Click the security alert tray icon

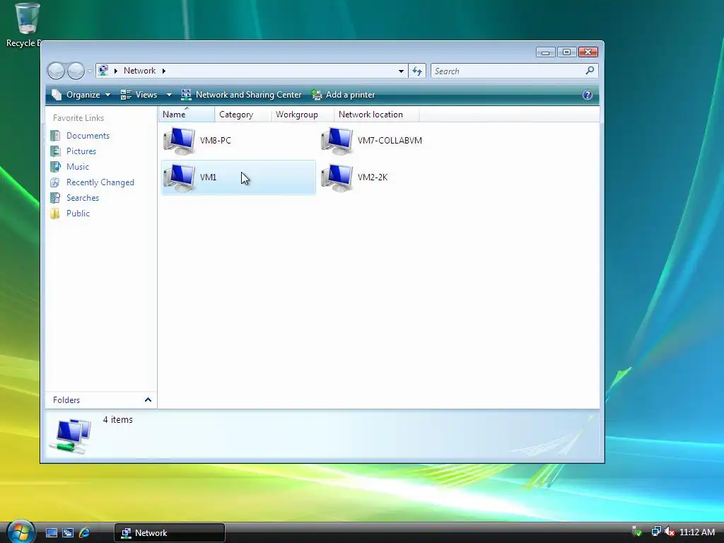[637, 532]
